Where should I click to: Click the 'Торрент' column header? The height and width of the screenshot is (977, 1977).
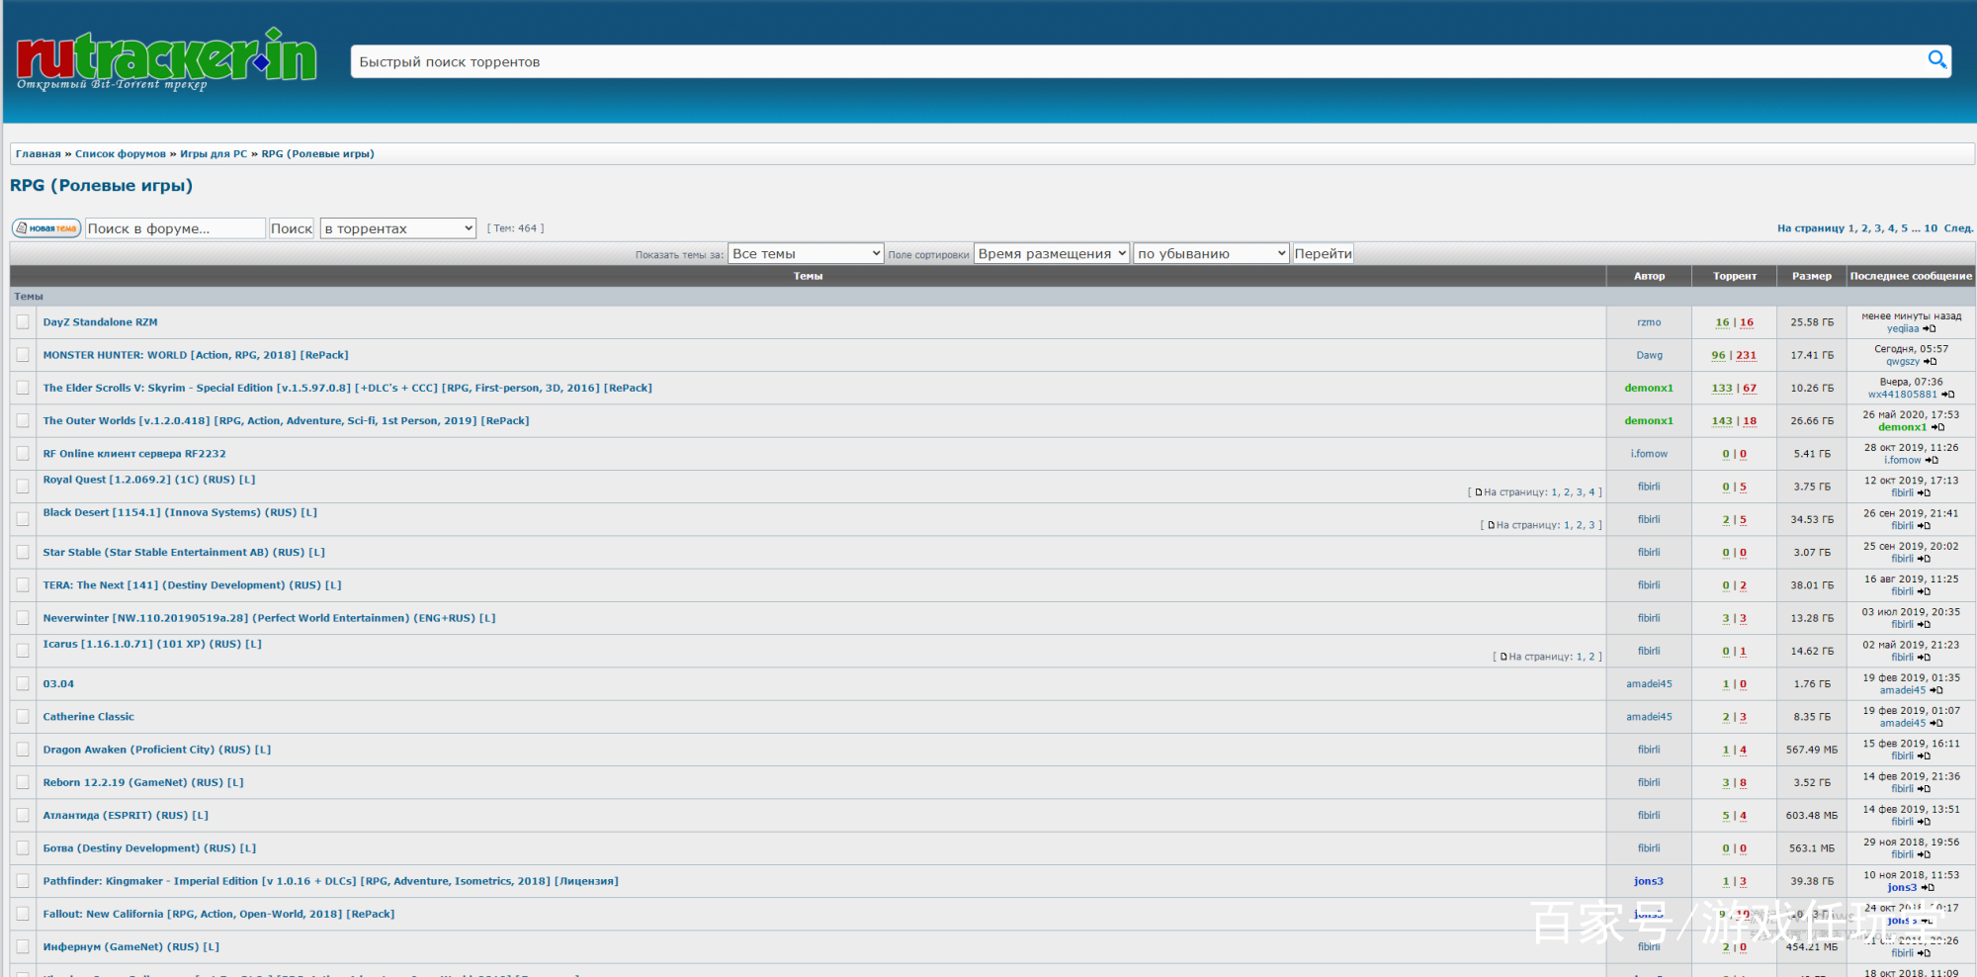tap(1735, 276)
